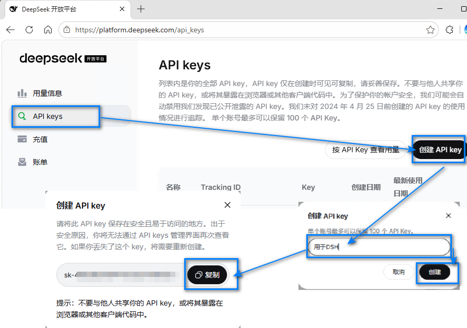The width and height of the screenshot is (467, 328).
Task: Reload the page with refresh icon
Action: tap(29, 30)
